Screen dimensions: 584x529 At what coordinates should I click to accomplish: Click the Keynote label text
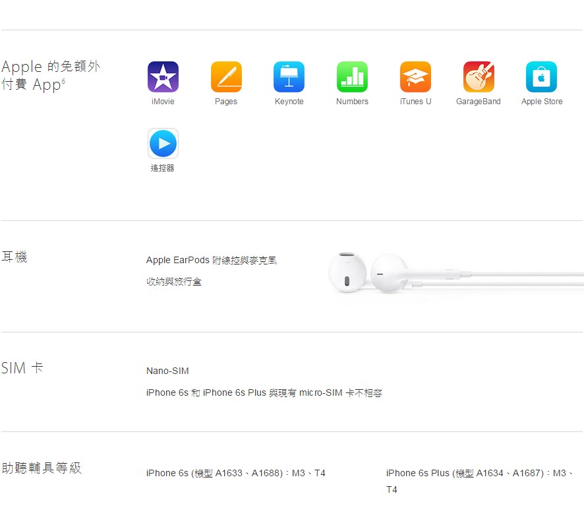coord(289,102)
